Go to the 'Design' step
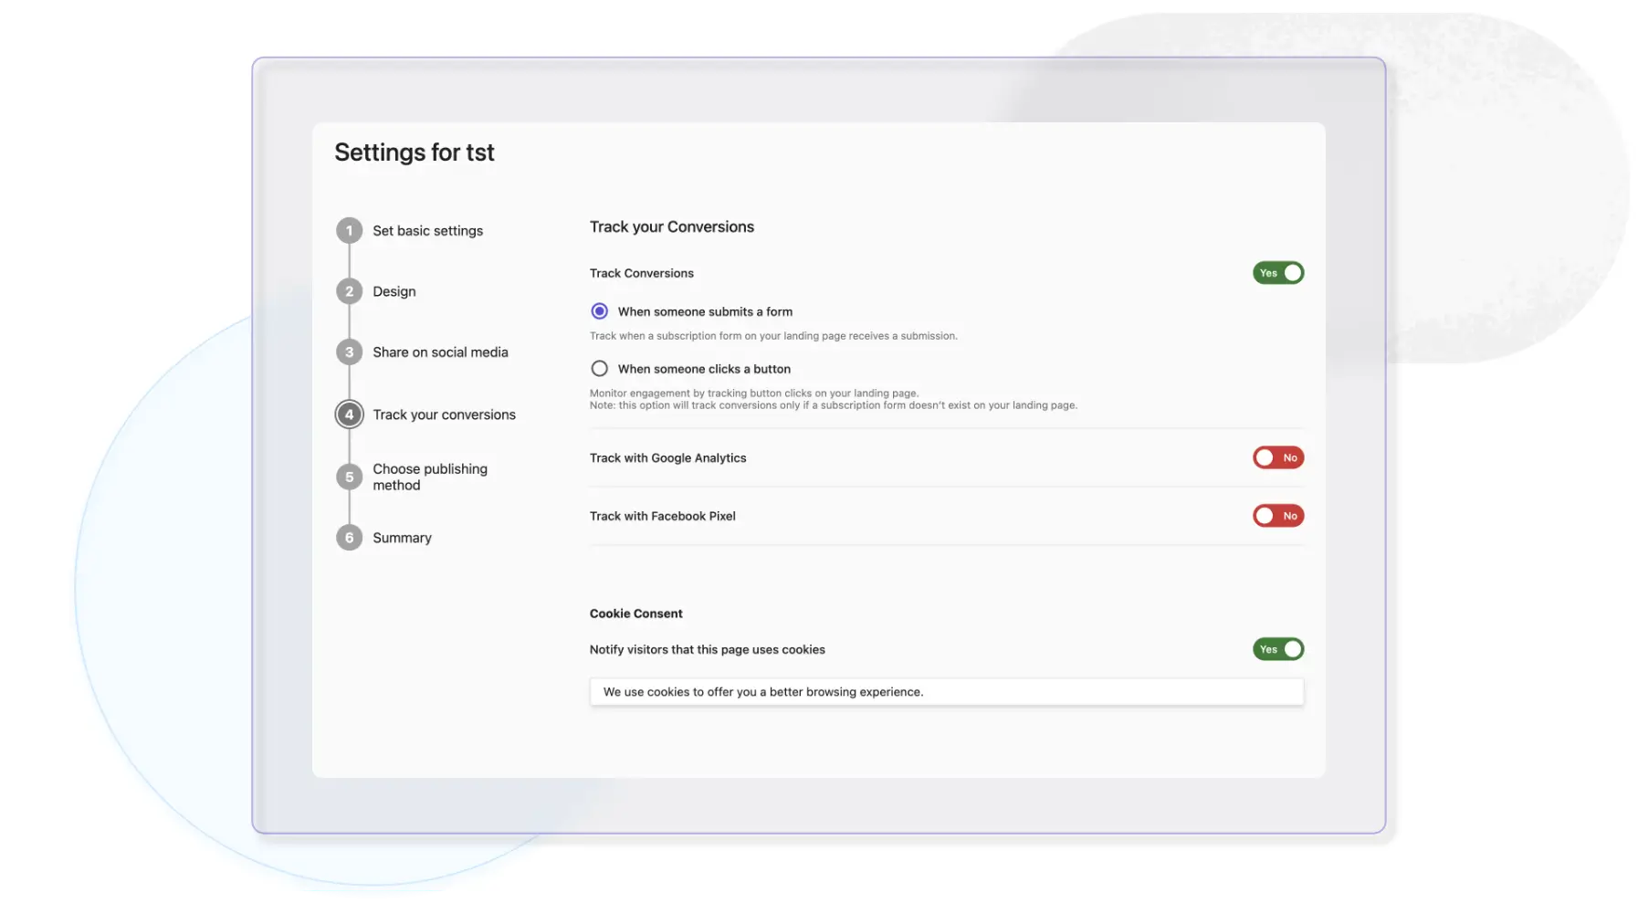 click(394, 290)
